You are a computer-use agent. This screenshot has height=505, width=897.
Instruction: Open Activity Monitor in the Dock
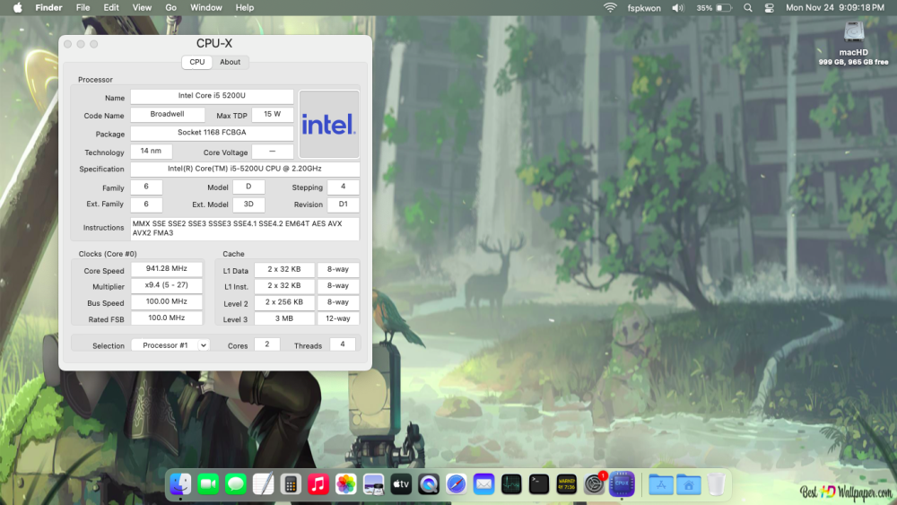[511, 484]
